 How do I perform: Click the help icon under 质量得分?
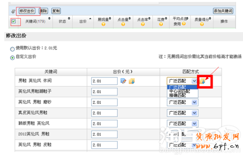coord(202,24)
